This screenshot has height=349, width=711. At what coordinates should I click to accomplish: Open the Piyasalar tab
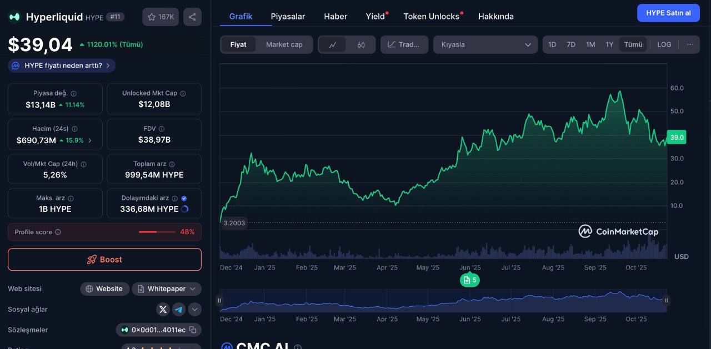point(288,16)
